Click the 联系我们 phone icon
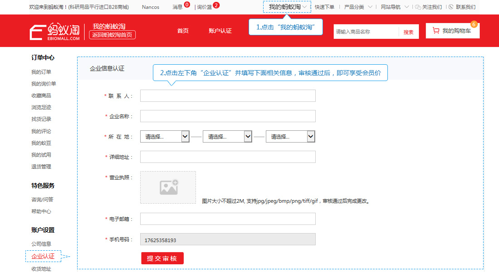499x272 pixels. click(x=451, y=7)
